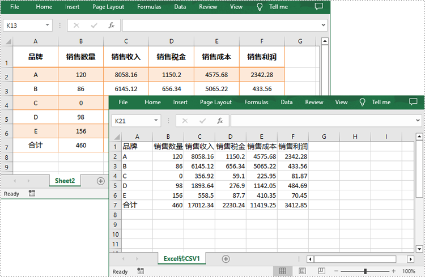
Task: Open Data tab in back Excel window
Action: point(180,7)
